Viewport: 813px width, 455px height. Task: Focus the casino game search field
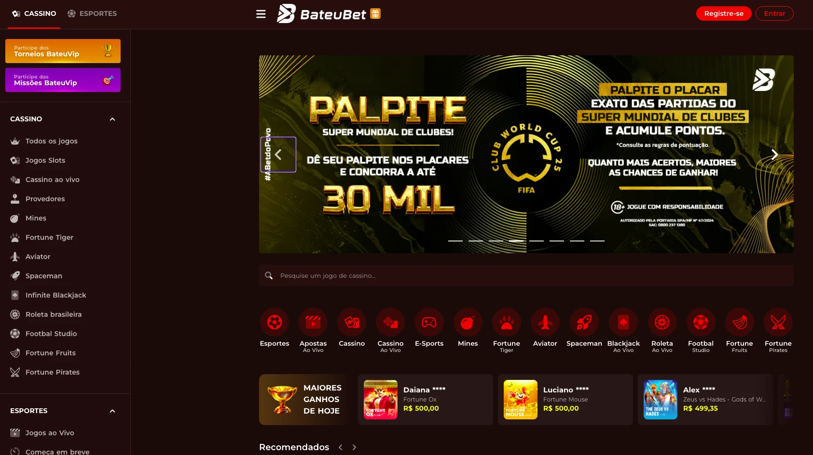[526, 275]
